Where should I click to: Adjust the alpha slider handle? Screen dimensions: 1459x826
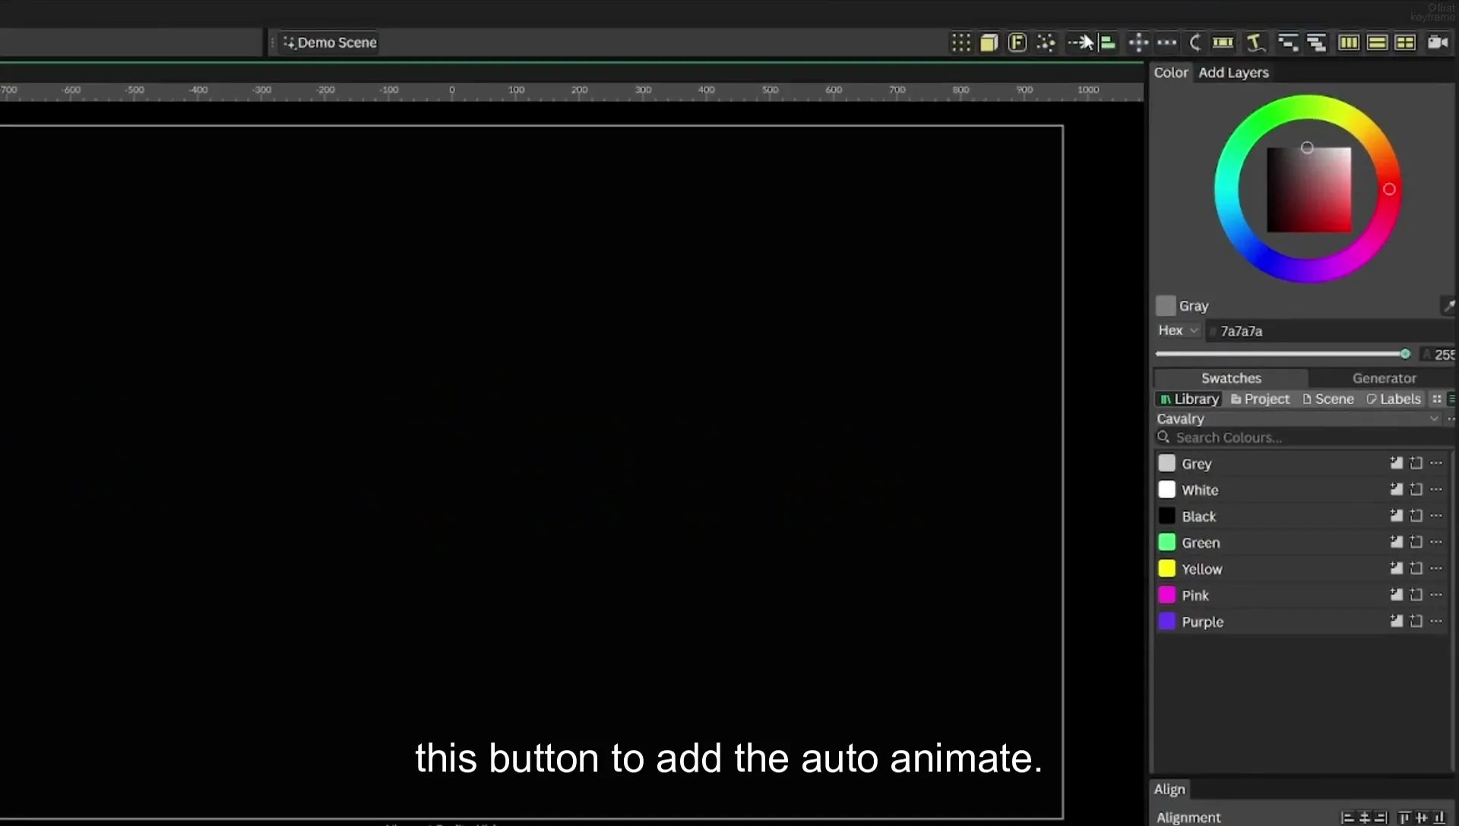(1405, 354)
